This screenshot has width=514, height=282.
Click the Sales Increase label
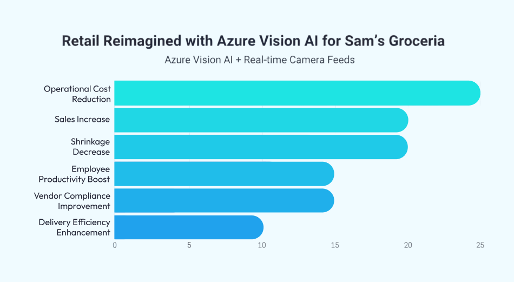point(82,119)
